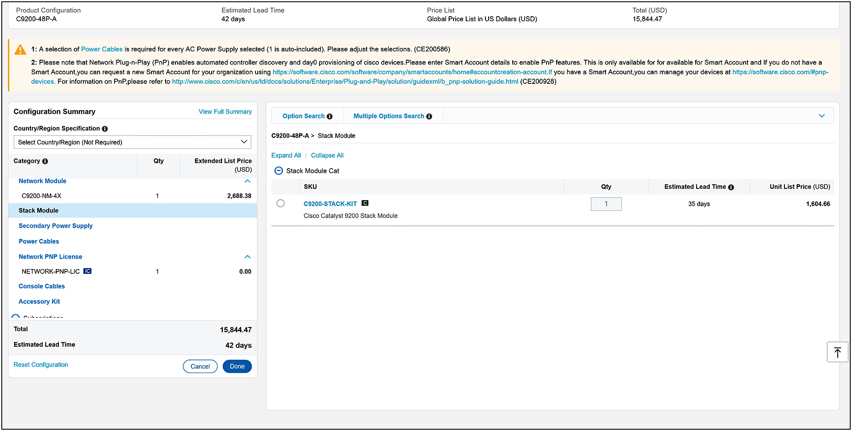Screen dimensions: 852x431
Task: Open the Multiple Options Search tab
Action: [x=389, y=116]
